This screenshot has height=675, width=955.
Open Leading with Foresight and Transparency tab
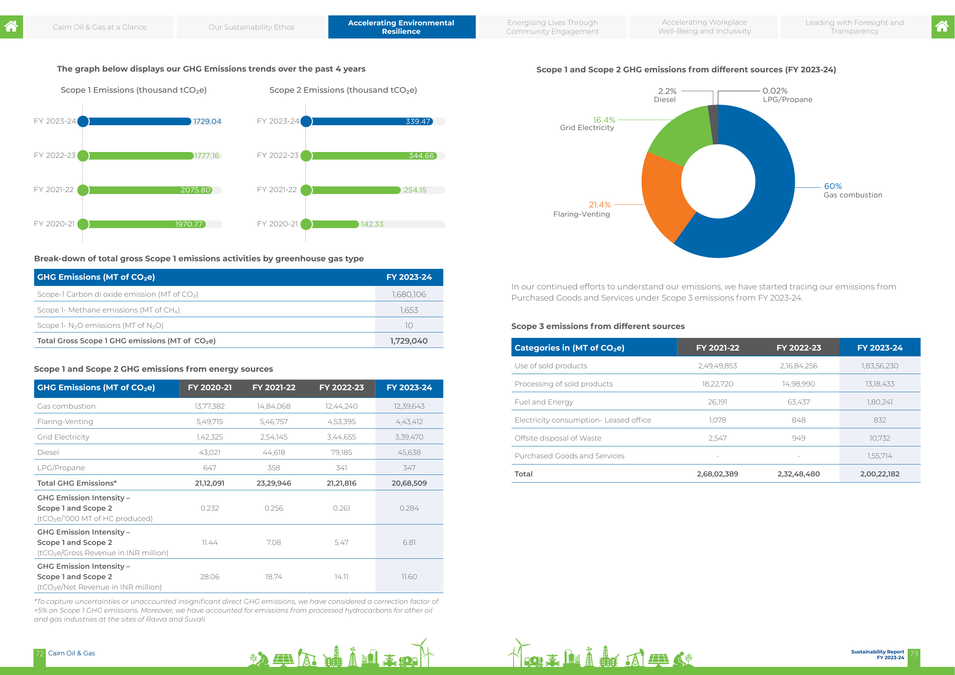pyautogui.click(x=855, y=27)
